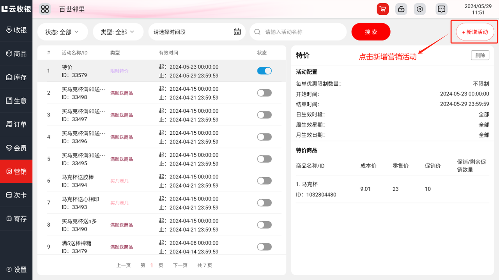Click the calendar icon in time range field
This screenshot has height=280, width=499.
237,32
